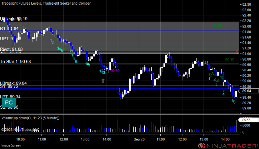Click the green 91.96 level label

tap(217, 26)
